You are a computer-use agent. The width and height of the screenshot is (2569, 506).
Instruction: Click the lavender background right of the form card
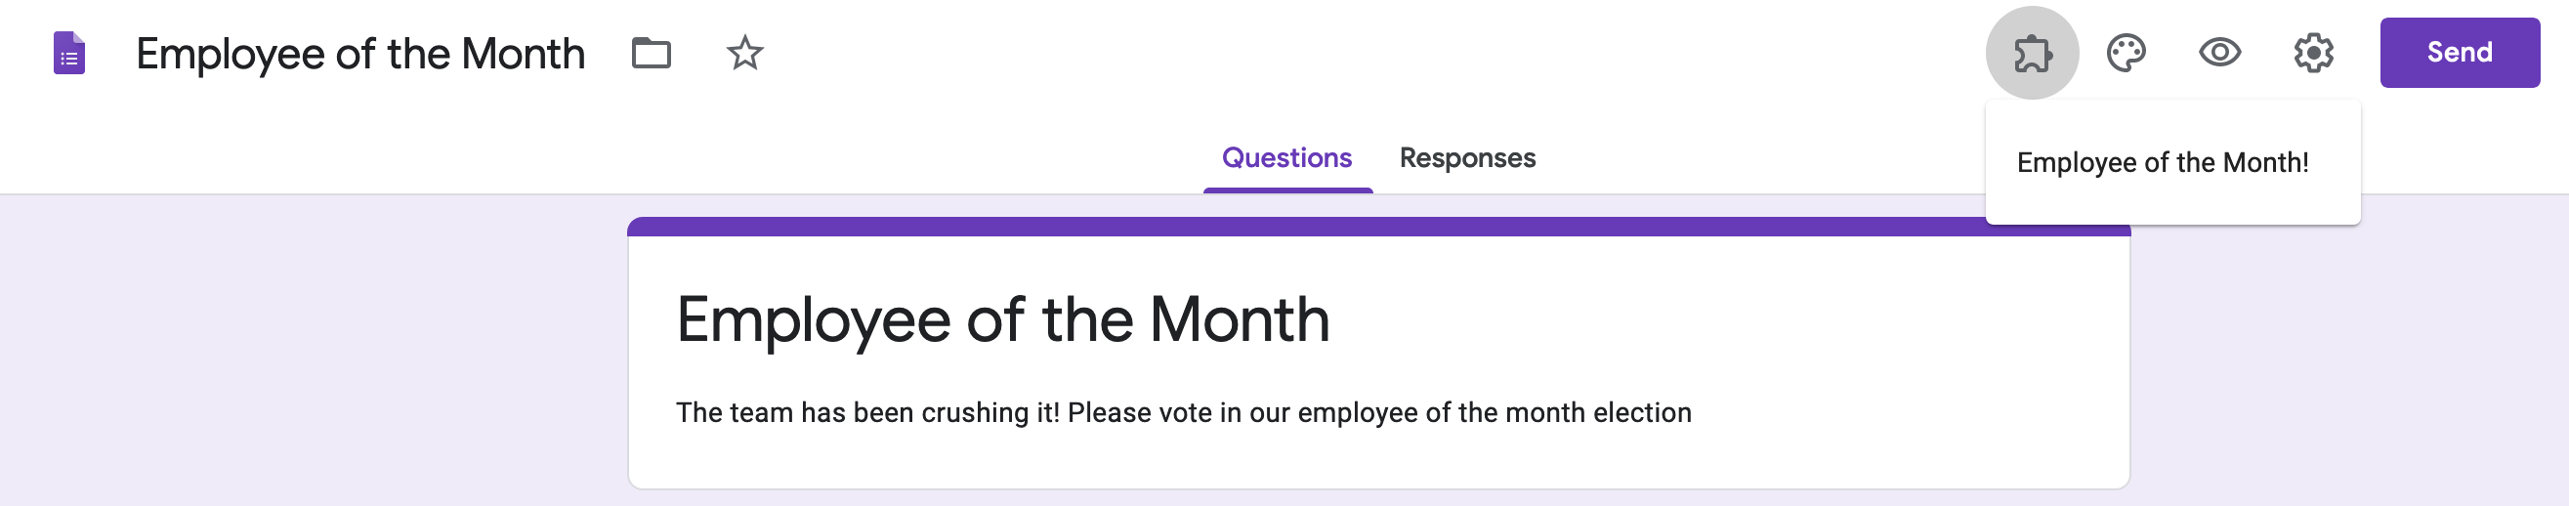click(x=2343, y=379)
